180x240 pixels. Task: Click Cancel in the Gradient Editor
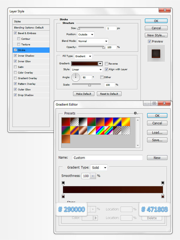[157, 123]
